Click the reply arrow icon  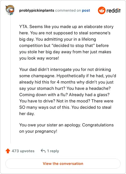[43, 151]
